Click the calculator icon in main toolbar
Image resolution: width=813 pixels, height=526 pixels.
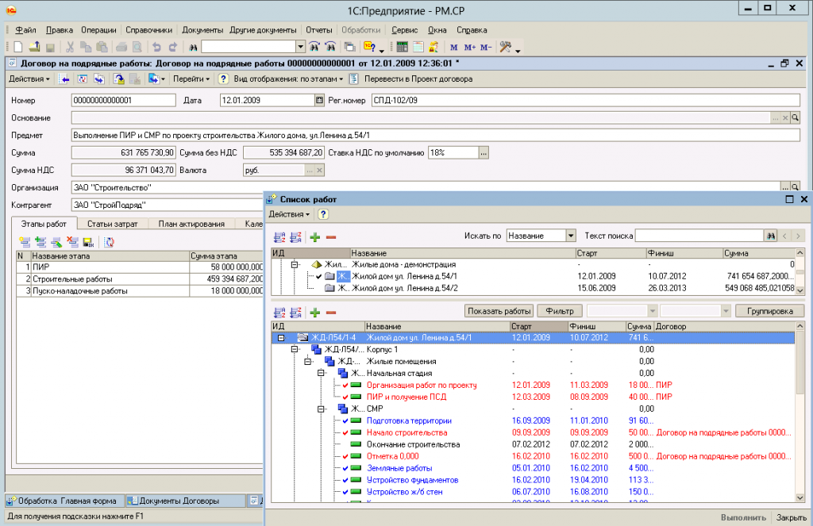[x=402, y=47]
